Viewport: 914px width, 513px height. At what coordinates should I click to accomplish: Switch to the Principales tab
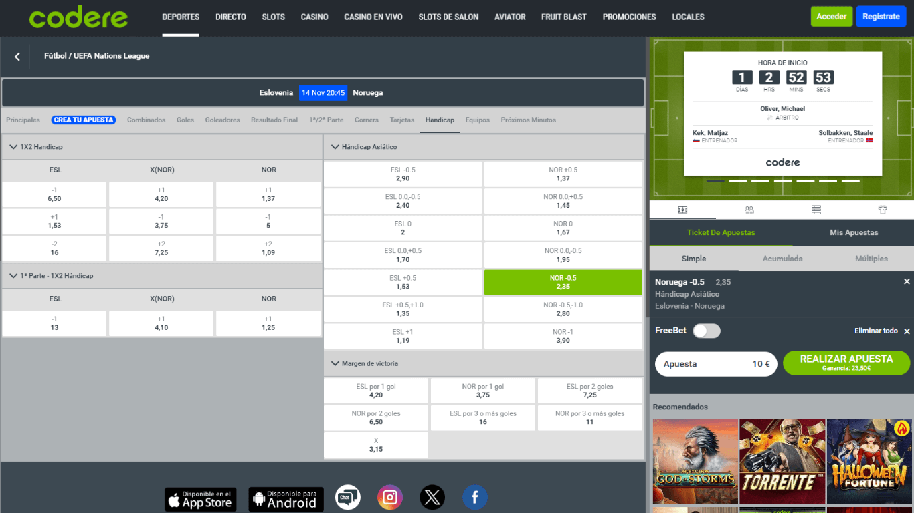pos(23,120)
